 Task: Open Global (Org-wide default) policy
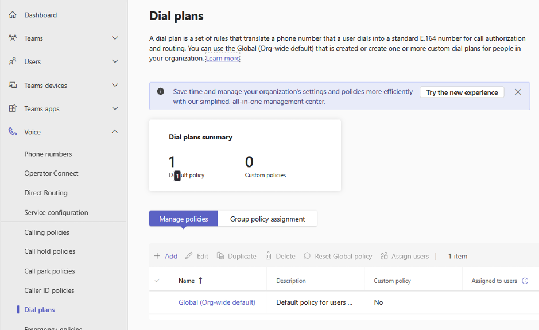pyautogui.click(x=216, y=302)
